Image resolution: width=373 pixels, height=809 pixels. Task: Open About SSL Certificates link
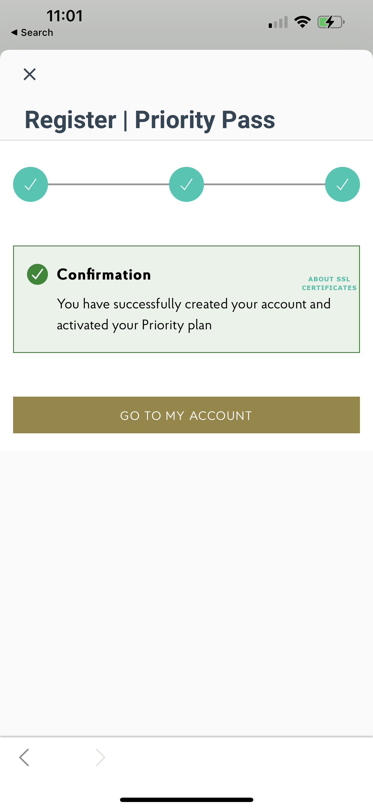click(x=329, y=283)
